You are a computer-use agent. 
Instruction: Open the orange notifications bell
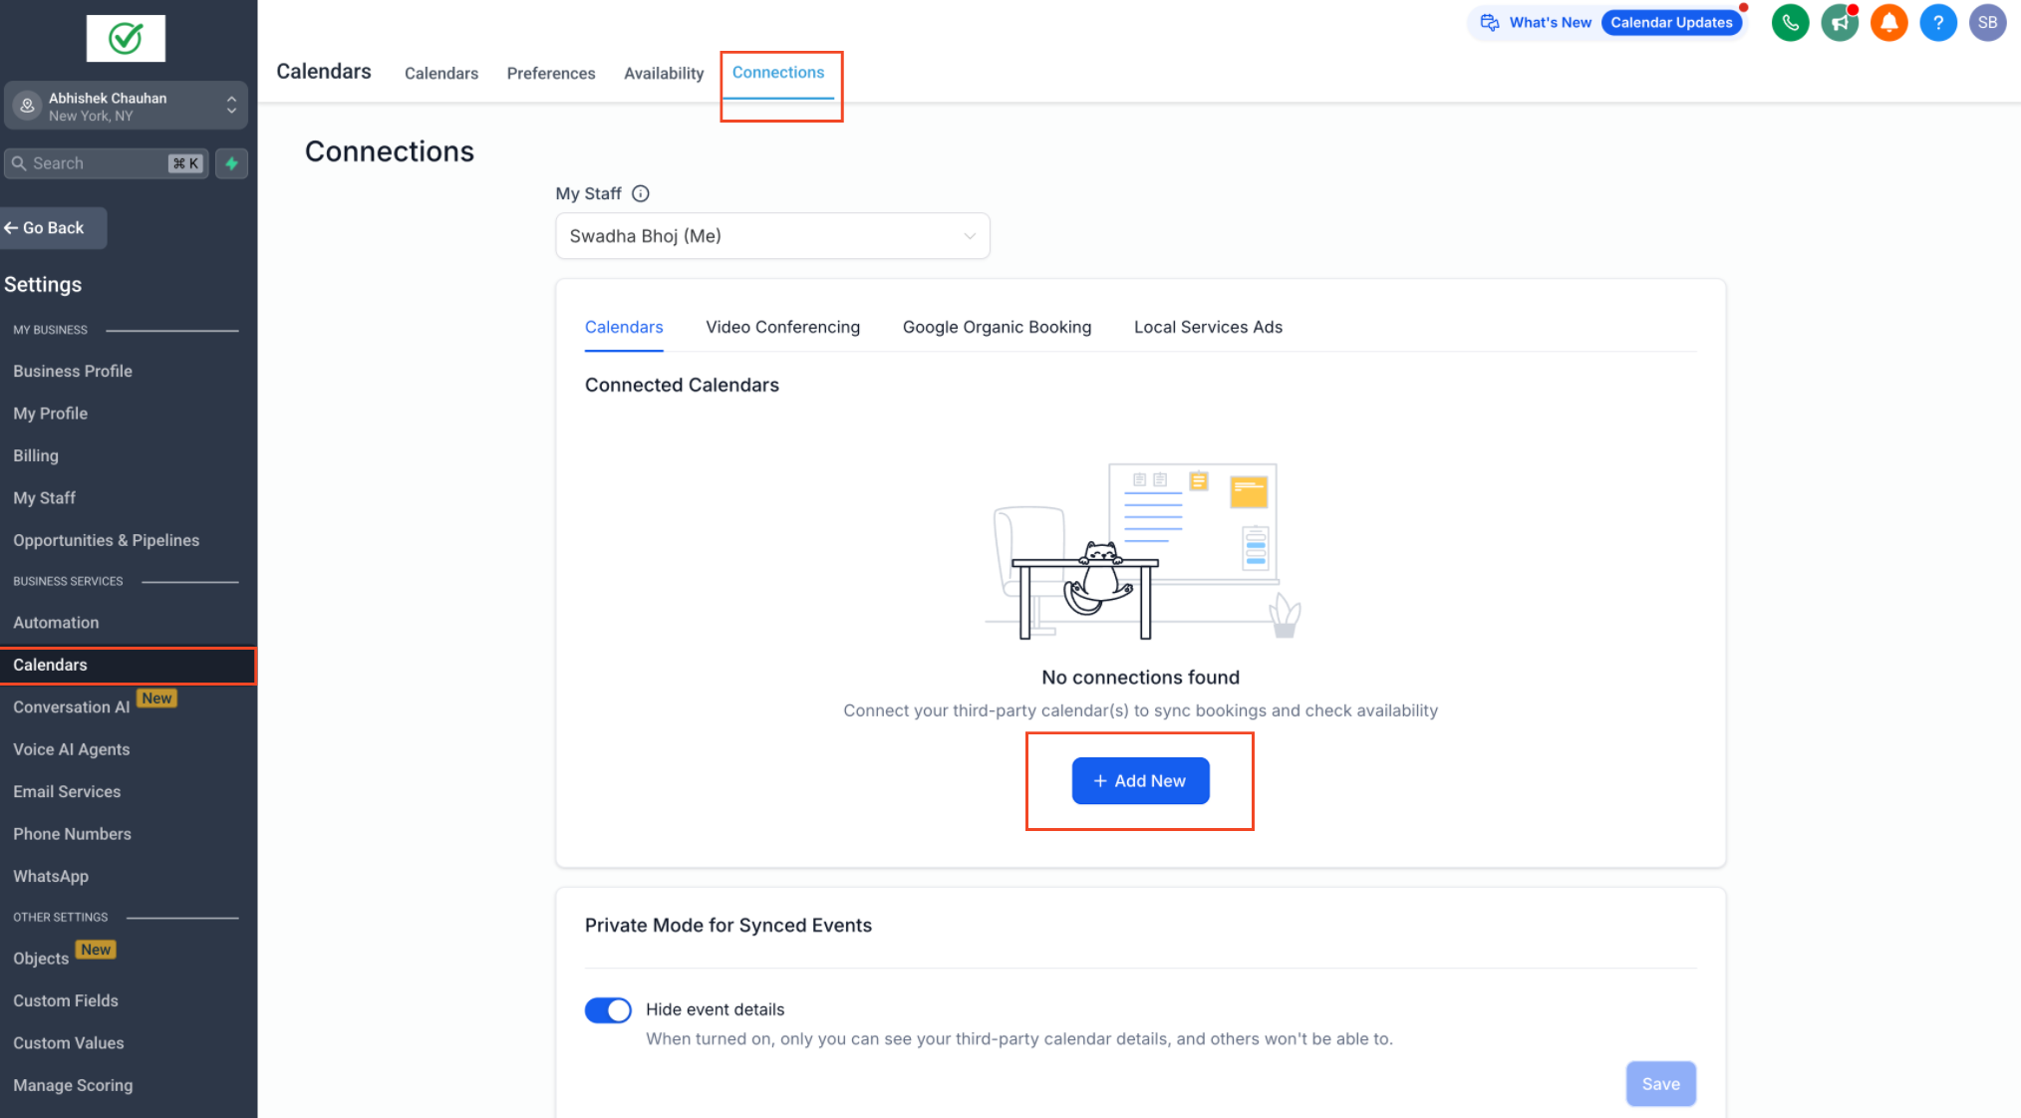[1888, 23]
